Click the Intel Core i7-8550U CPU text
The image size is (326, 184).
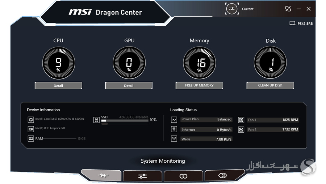tap(60, 119)
